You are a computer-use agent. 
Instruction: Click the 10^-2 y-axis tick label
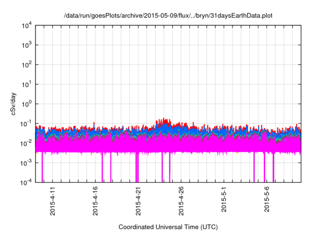point(26,143)
